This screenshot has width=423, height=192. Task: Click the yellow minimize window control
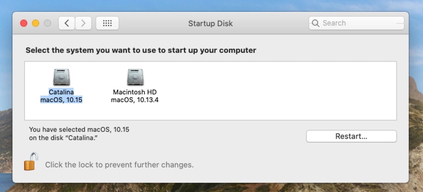[35, 23]
